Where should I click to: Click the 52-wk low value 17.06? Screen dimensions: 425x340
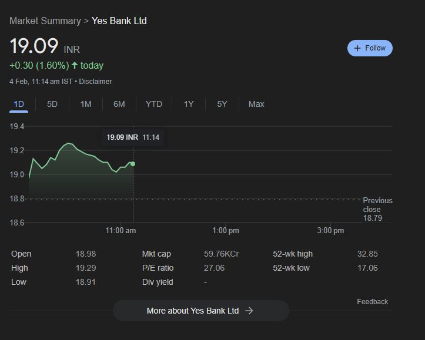367,268
